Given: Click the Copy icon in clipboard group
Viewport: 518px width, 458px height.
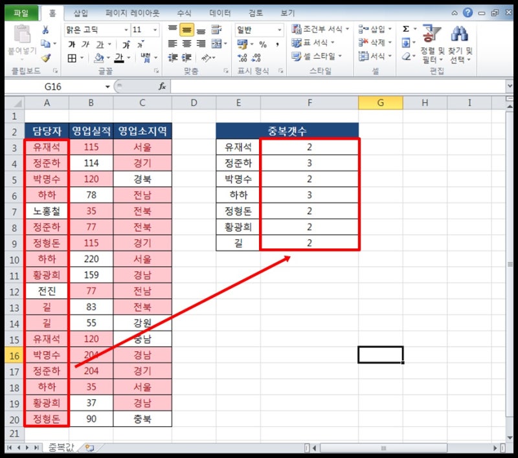Looking at the screenshot, I should (45, 43).
